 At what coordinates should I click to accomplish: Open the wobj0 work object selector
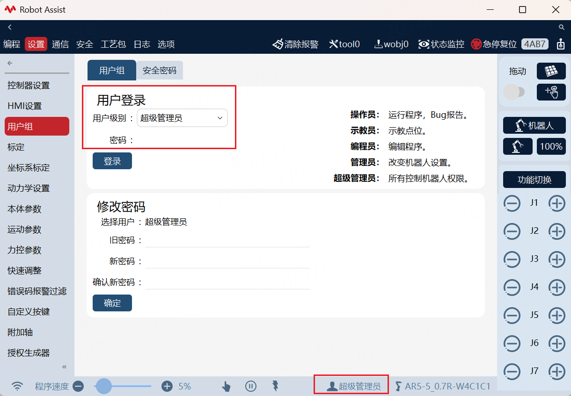pos(378,44)
